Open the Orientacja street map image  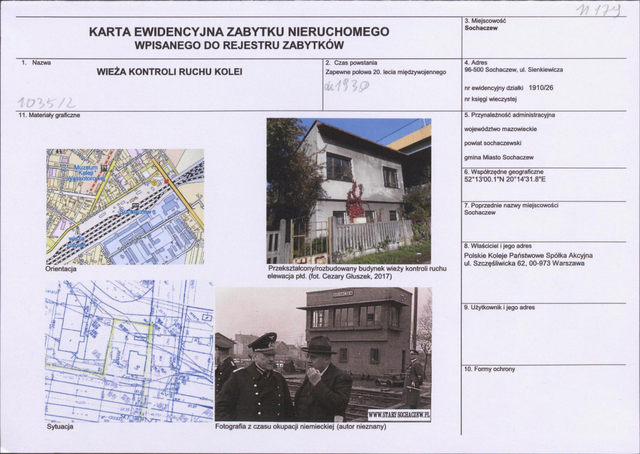coord(125,207)
